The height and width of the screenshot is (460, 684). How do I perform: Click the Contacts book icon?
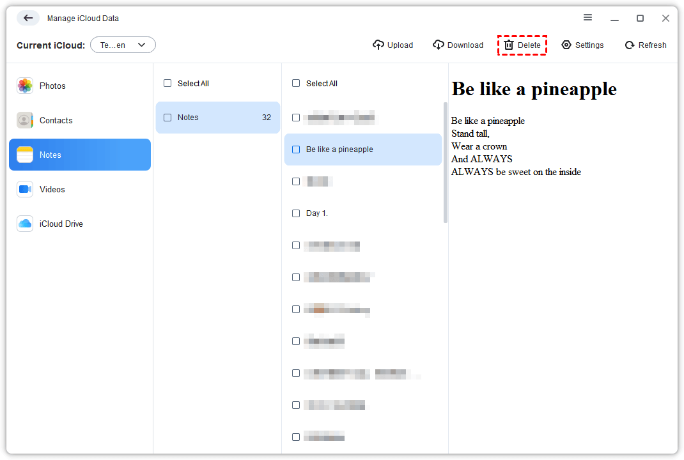point(25,120)
